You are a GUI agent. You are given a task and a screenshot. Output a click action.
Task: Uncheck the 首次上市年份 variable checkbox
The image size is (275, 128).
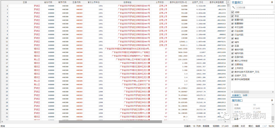[x=232, y=61]
